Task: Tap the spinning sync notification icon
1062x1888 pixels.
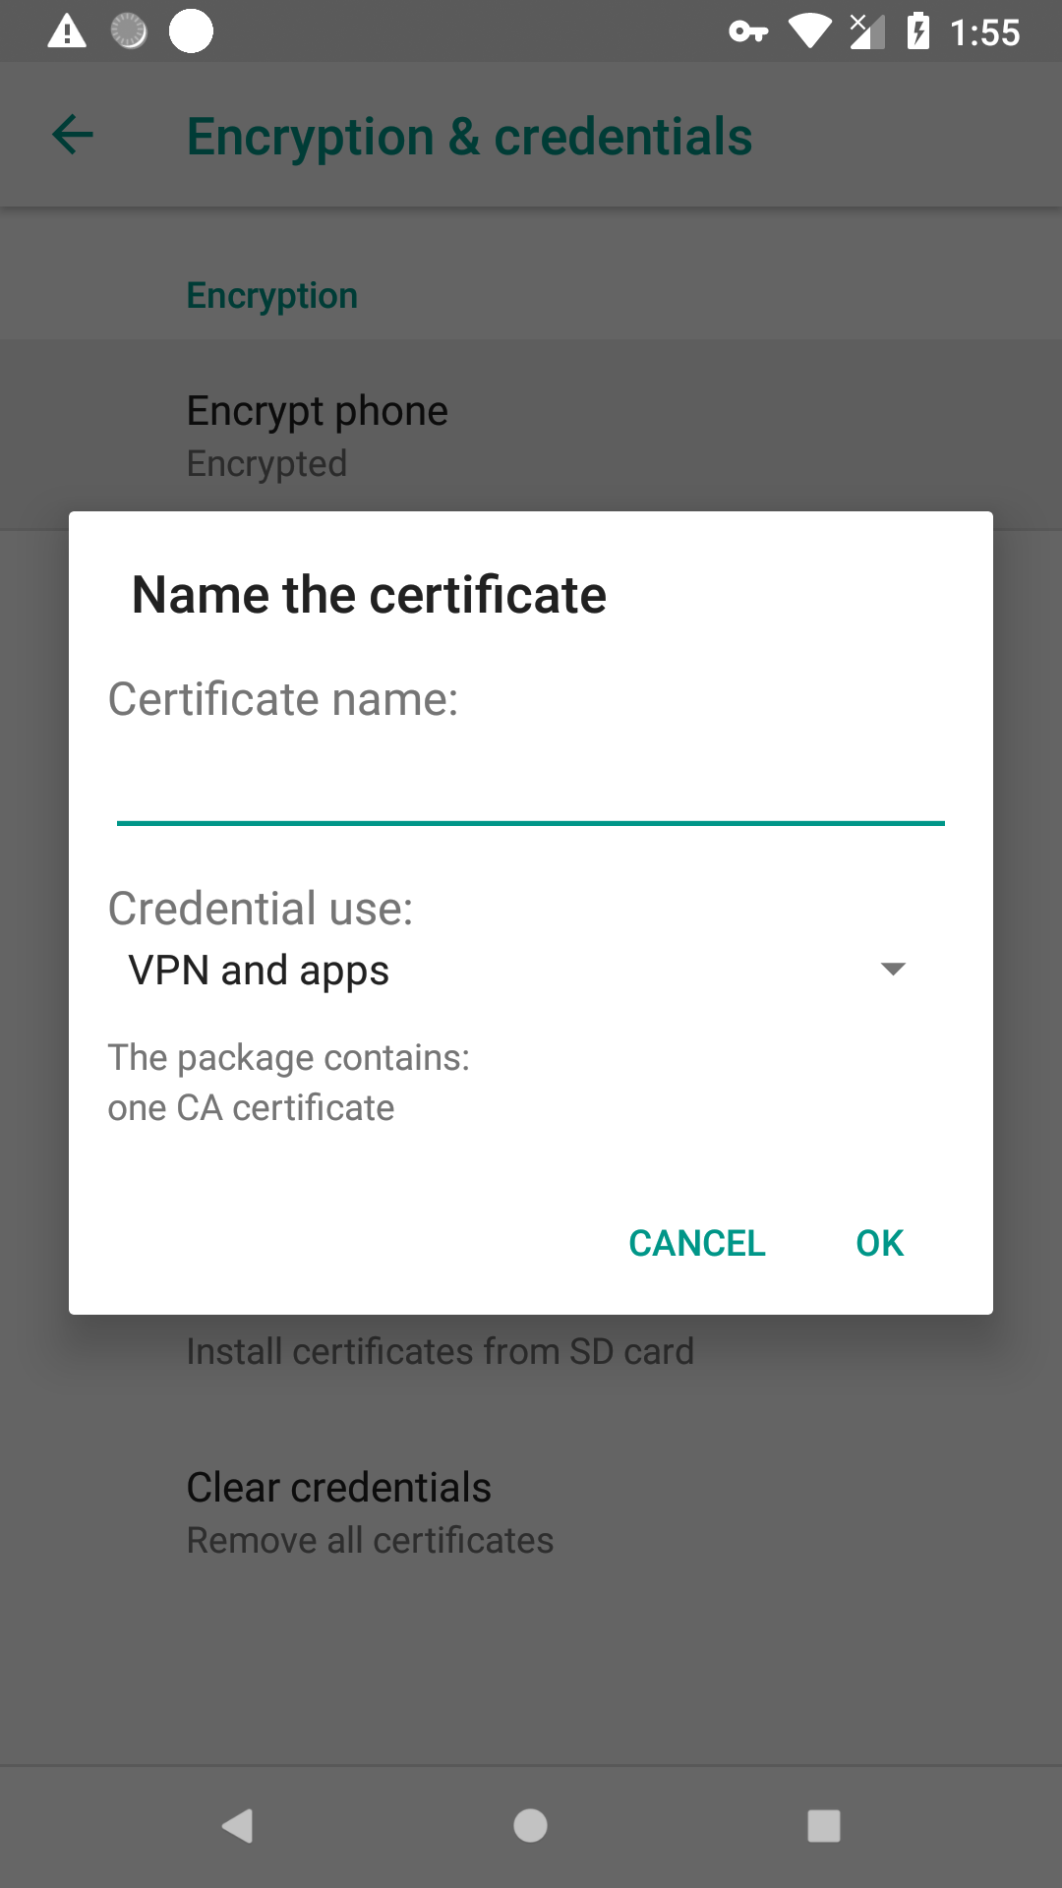Action: tap(129, 31)
